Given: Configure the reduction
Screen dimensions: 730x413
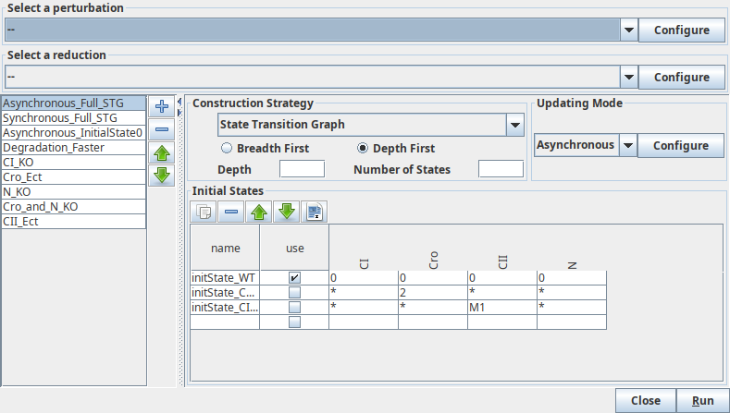Looking at the screenshot, I should pos(682,78).
